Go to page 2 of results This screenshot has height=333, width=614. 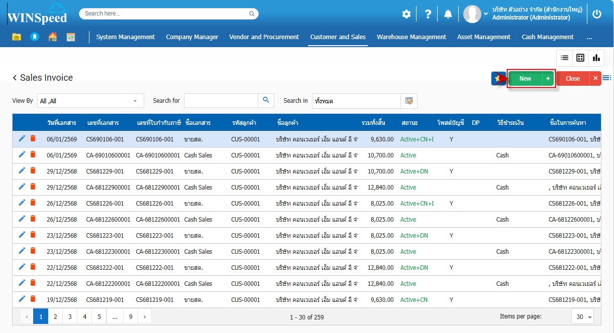click(55, 316)
